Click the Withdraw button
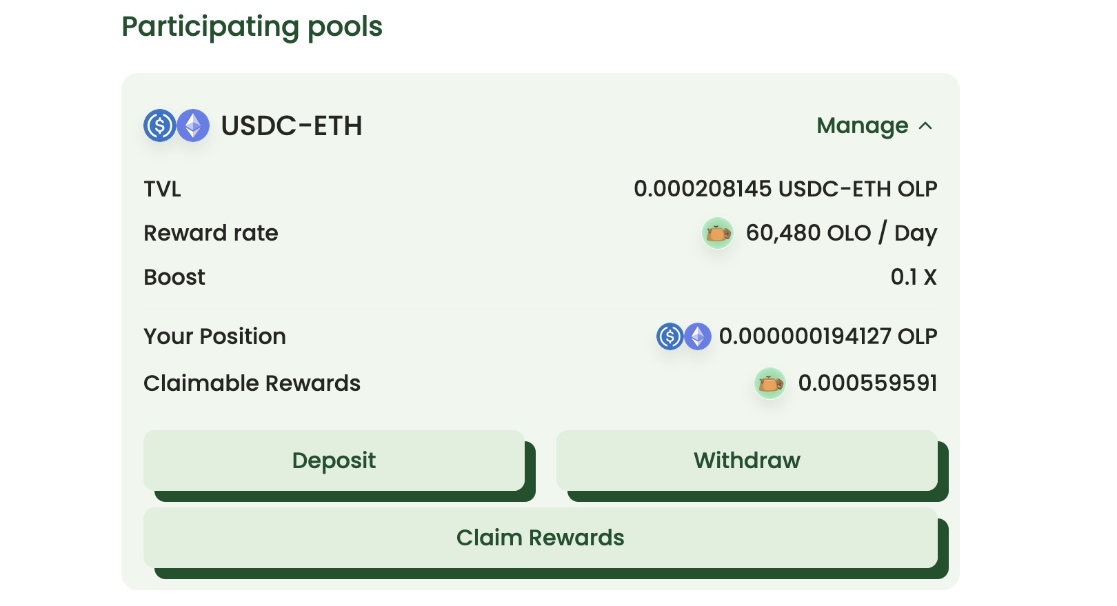 pyautogui.click(x=747, y=461)
